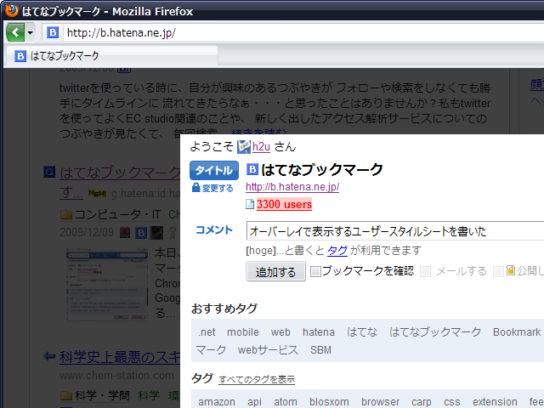Screen dimensions: 544x408
Task: Toggle the ブックマークを確認 checkbox
Action: pos(315,271)
